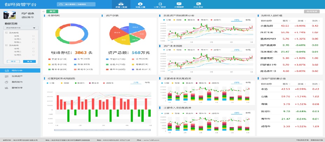This screenshot has height=142, width=325.
Task: Collapse the second group in the ranch tree
Action: pyautogui.click(x=6, y=46)
